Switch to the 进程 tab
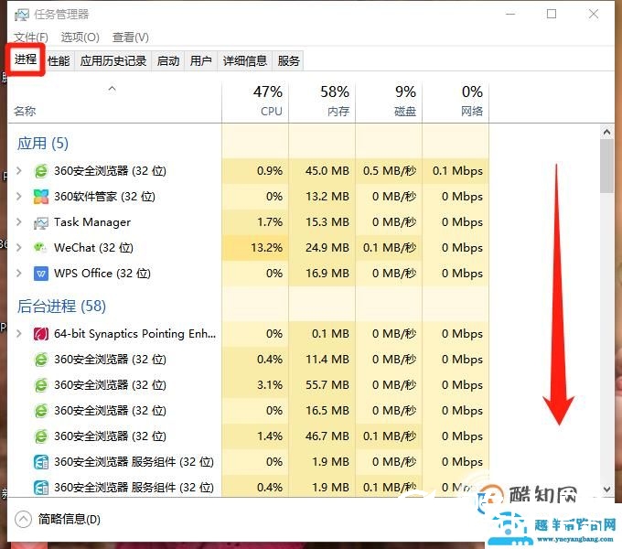 click(x=26, y=59)
